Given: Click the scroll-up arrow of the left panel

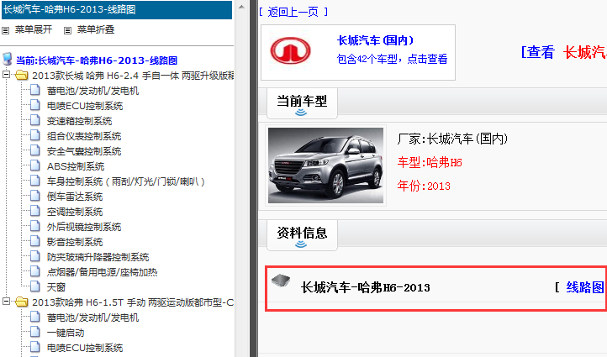Looking at the screenshot, I should pyautogui.click(x=241, y=7).
